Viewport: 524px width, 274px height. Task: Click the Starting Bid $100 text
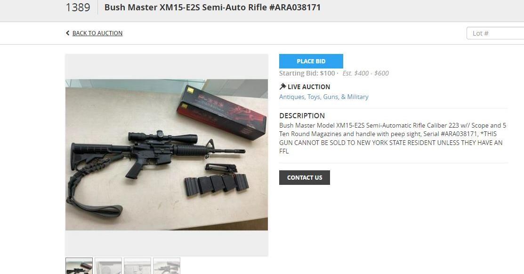(x=307, y=73)
